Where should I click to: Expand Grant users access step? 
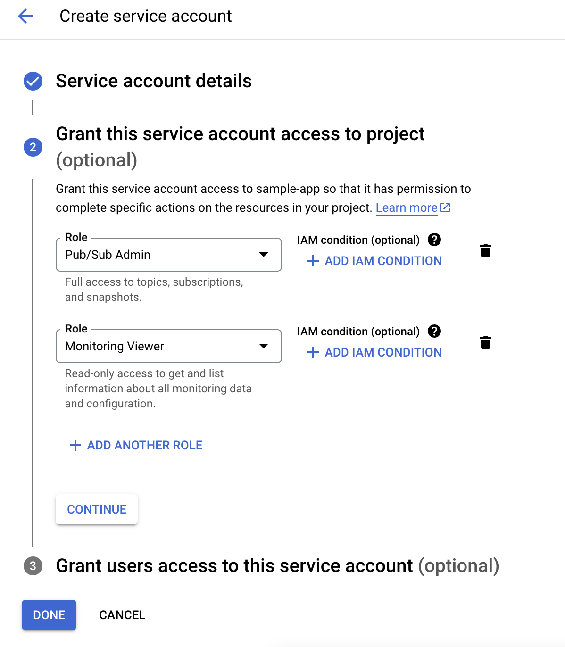277,566
